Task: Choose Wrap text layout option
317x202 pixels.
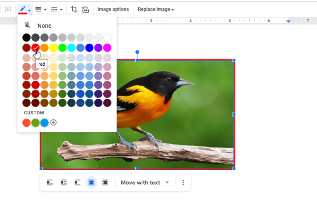Action: coord(64,183)
